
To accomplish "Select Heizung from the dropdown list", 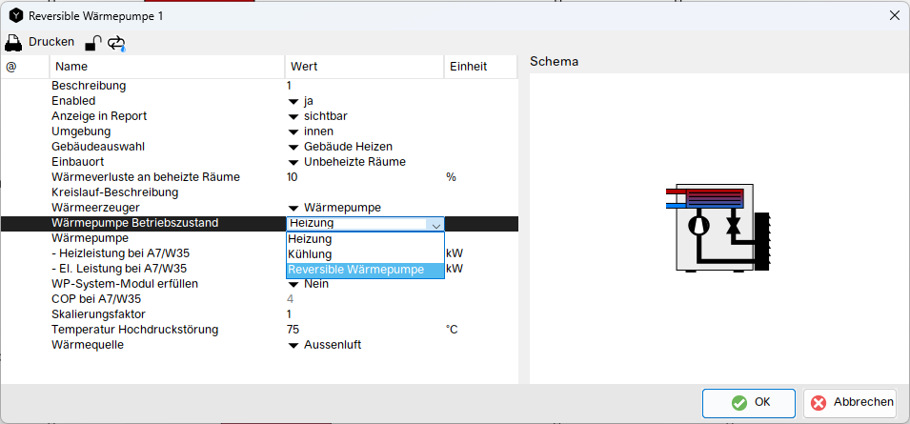I will click(365, 239).
